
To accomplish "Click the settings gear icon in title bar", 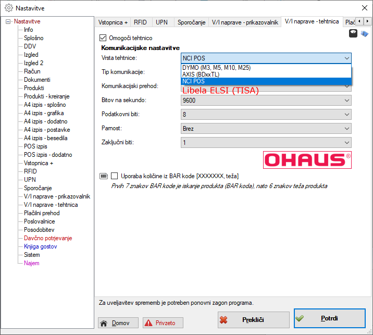I will [x=8, y=8].
